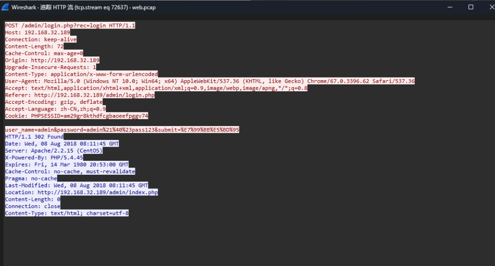Click the User-Agent Mozilla/5.0 line

209,81
